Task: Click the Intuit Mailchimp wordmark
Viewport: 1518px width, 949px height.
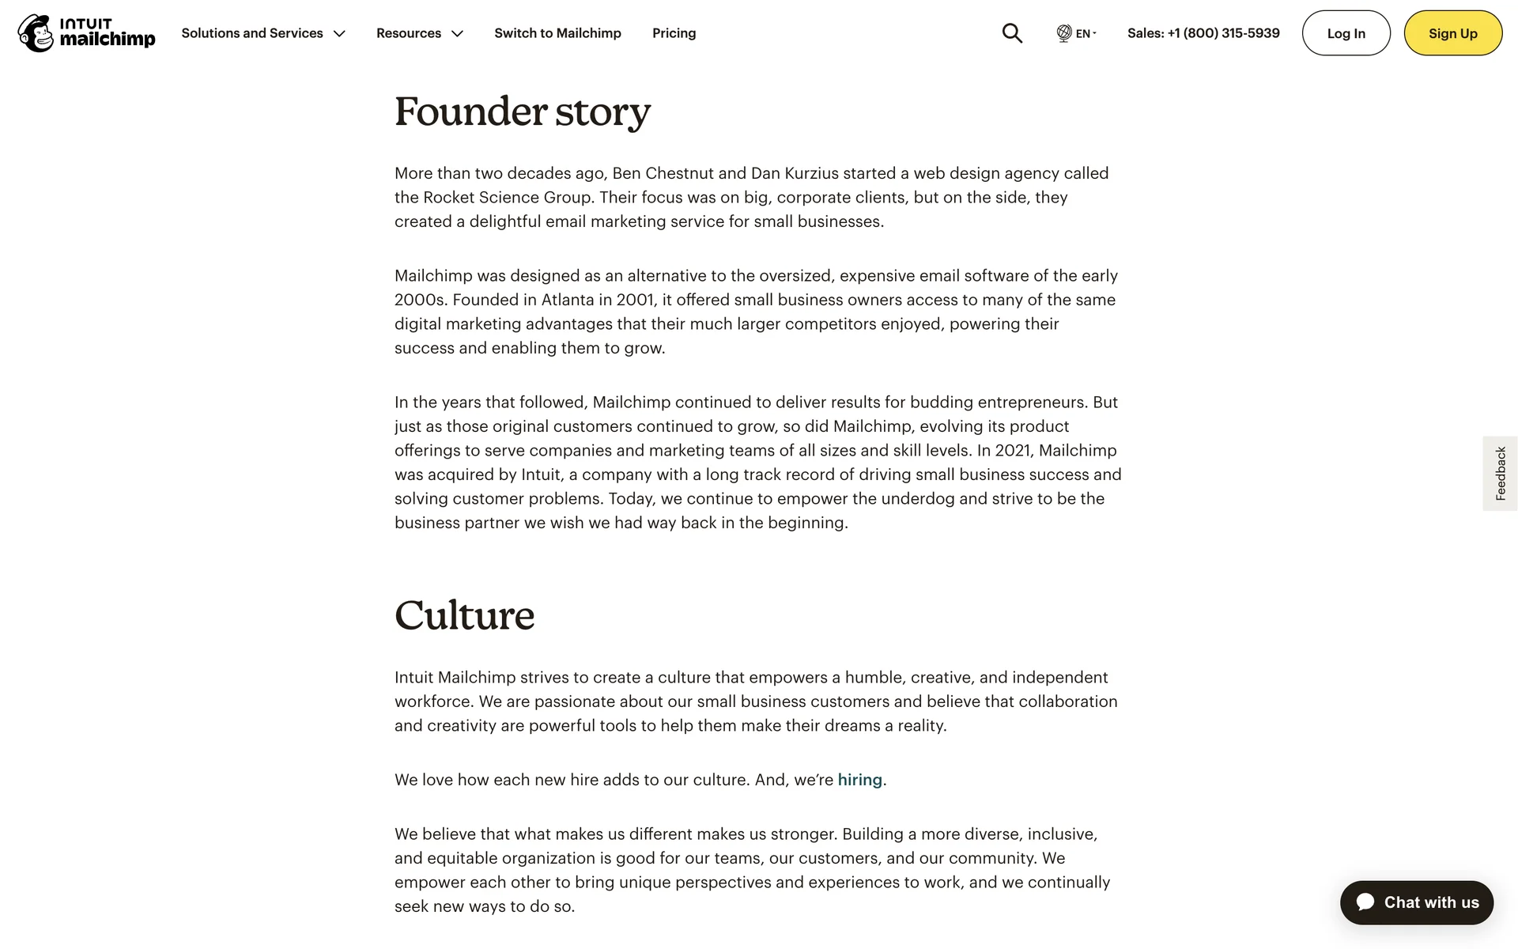Action: coord(108,33)
